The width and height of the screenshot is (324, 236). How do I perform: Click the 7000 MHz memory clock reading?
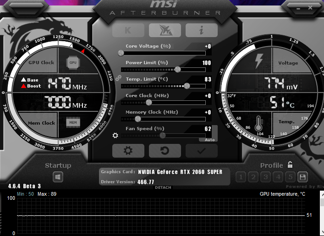(65, 102)
